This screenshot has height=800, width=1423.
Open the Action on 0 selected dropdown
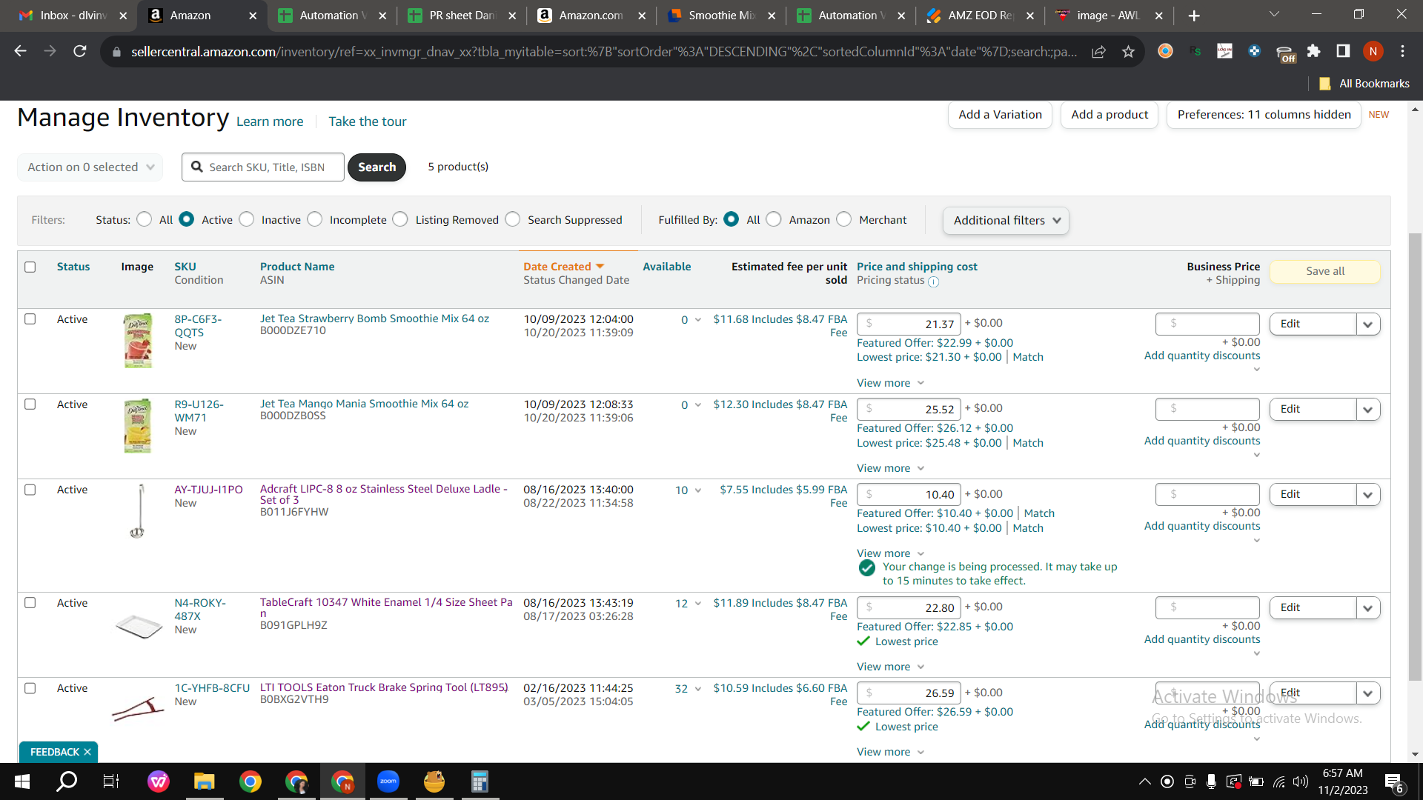pyautogui.click(x=90, y=167)
